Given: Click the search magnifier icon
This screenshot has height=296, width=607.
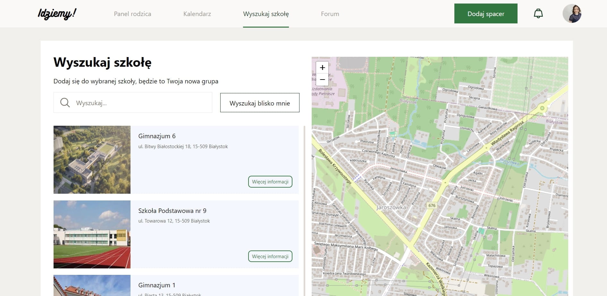Looking at the screenshot, I should click(65, 103).
